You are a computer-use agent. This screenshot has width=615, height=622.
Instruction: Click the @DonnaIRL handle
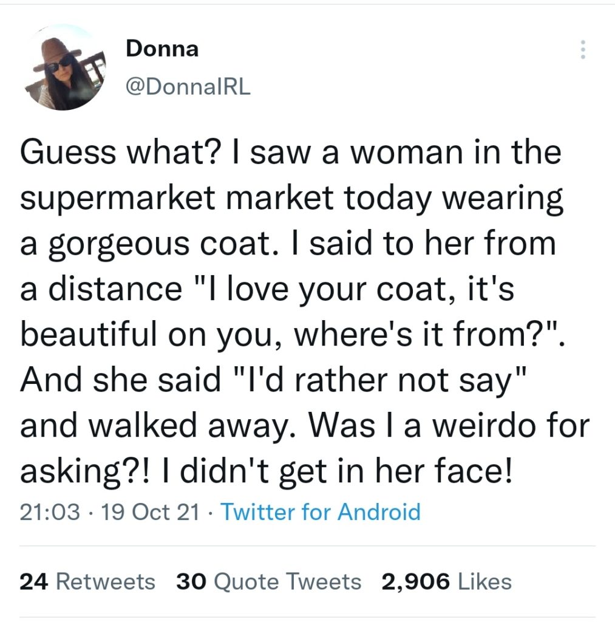(x=188, y=88)
